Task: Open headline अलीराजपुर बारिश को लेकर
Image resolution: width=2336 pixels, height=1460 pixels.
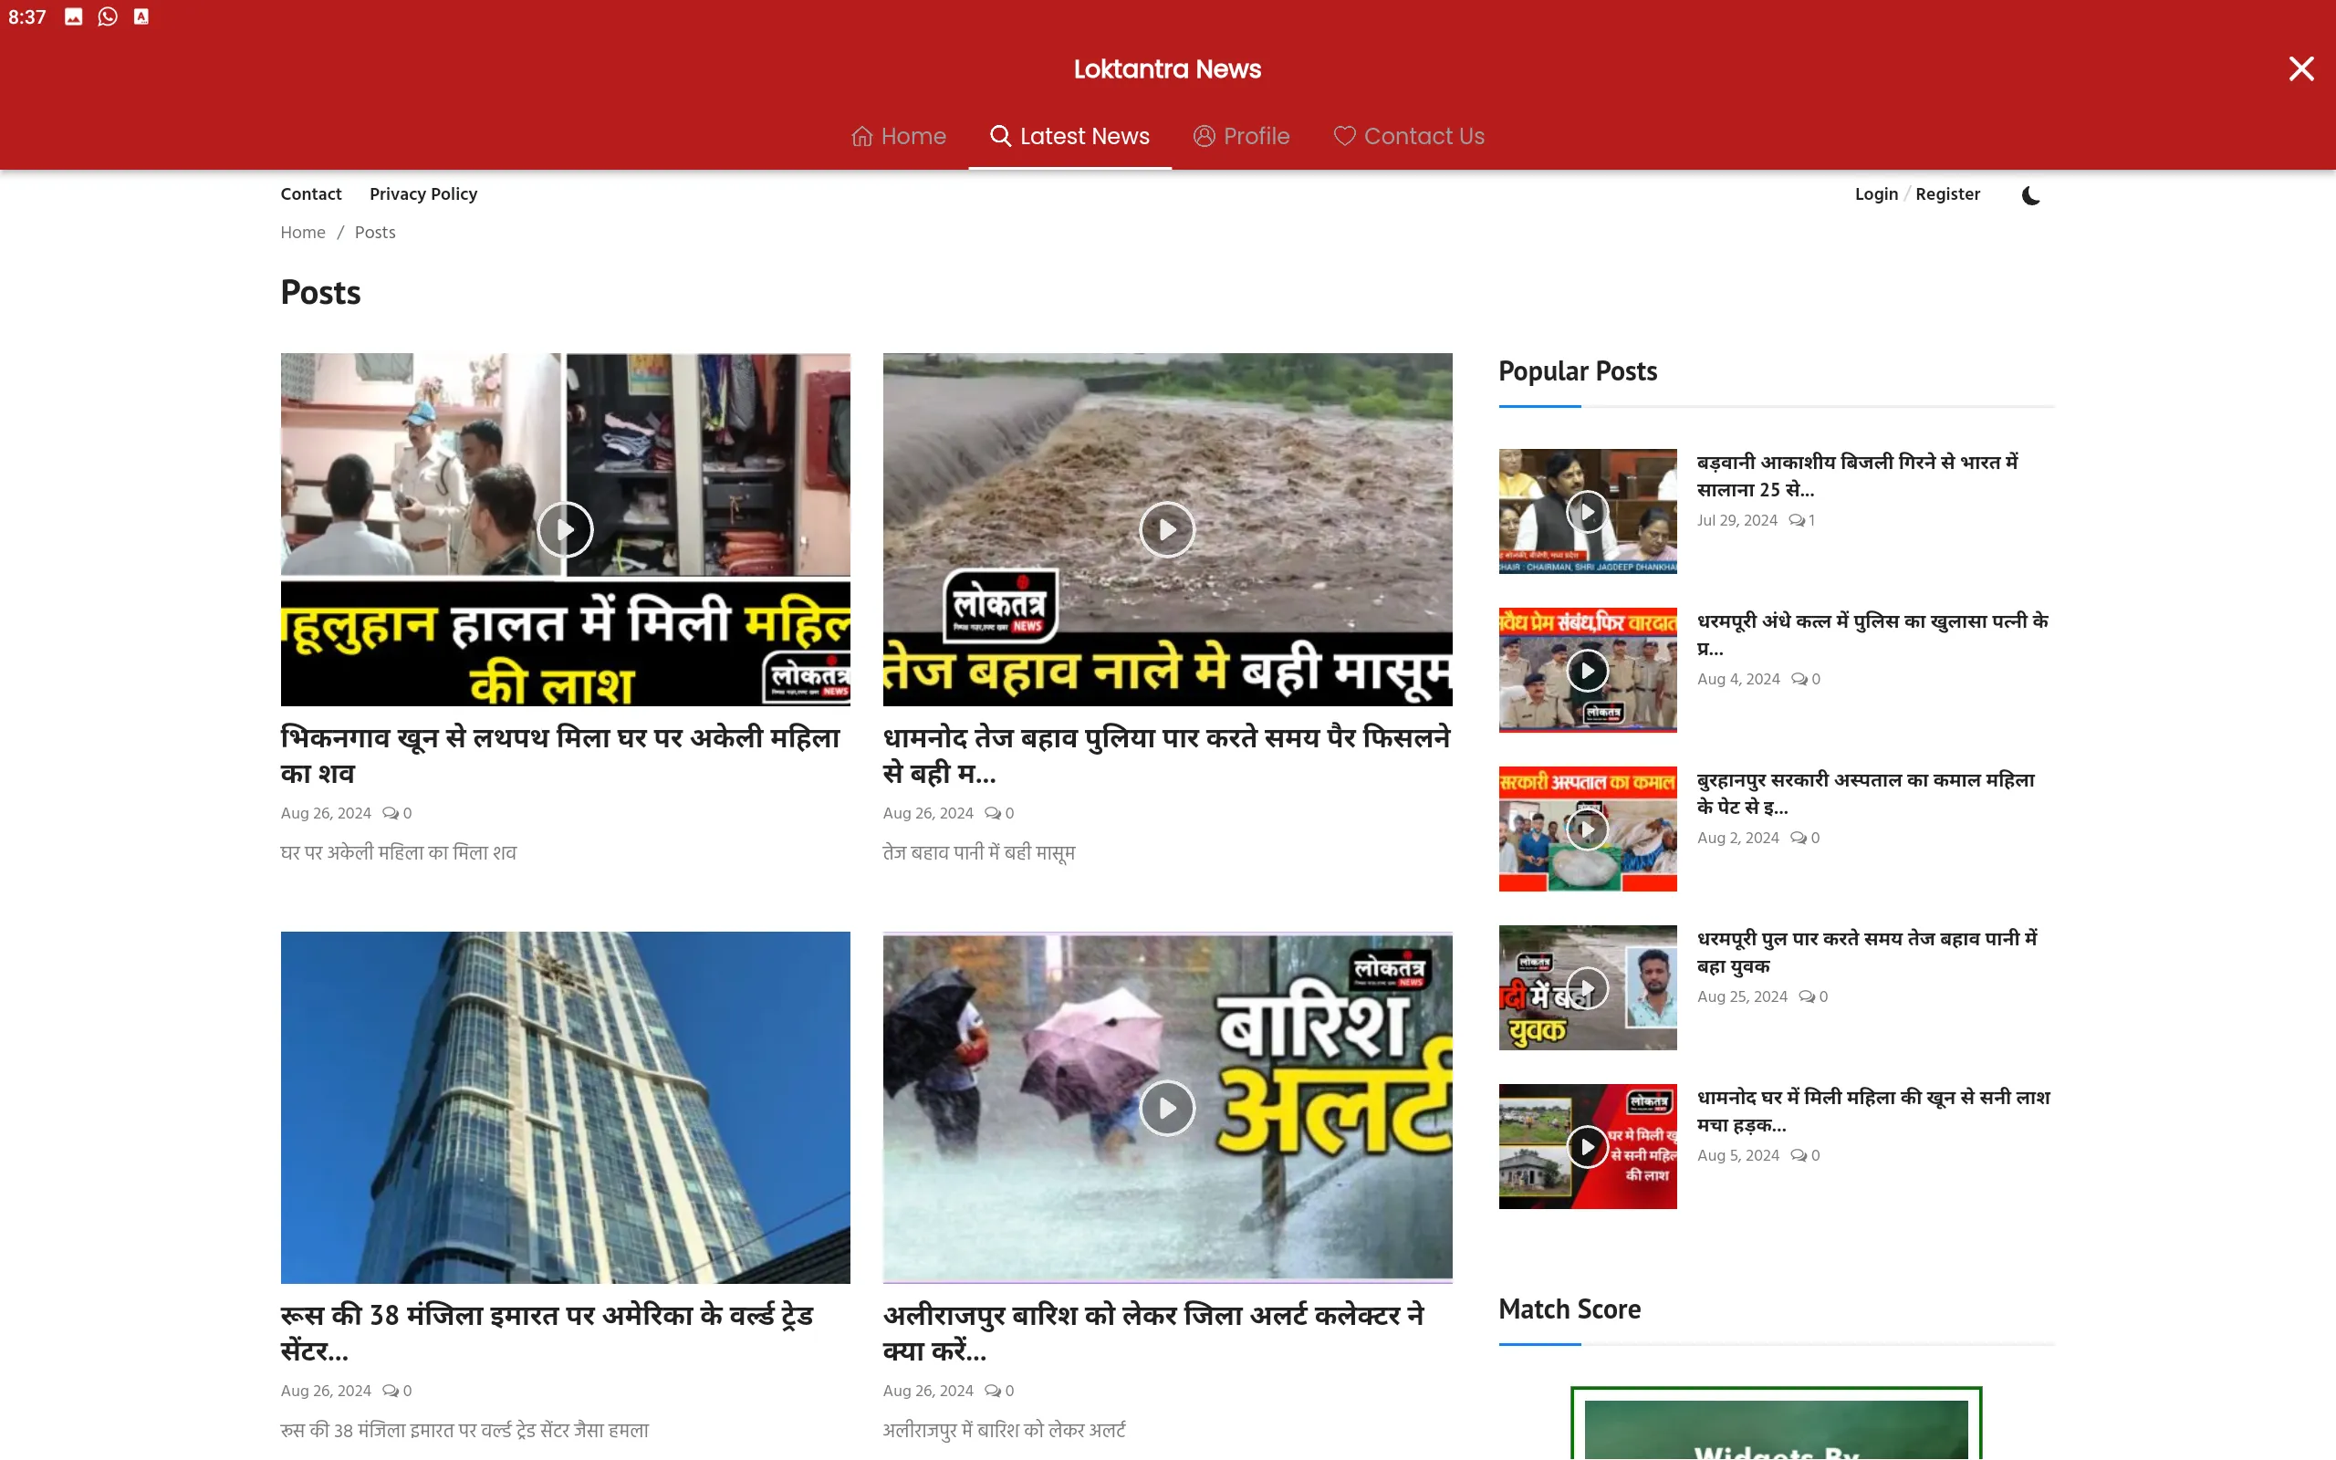Action: 1153,1332
